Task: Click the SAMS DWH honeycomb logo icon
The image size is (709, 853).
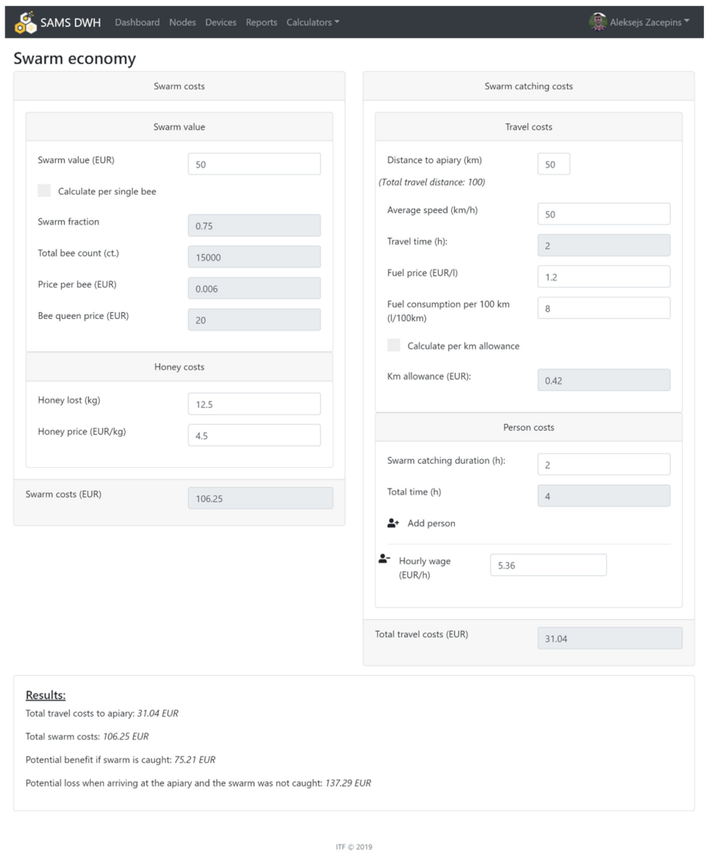Action: coord(25,22)
